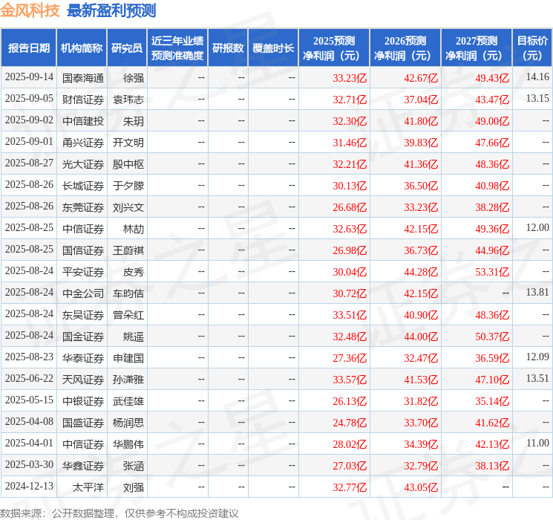Screen dimensions: 553x520
Task: Click the 华泰证券 institution cell
Action: pyautogui.click(x=83, y=358)
